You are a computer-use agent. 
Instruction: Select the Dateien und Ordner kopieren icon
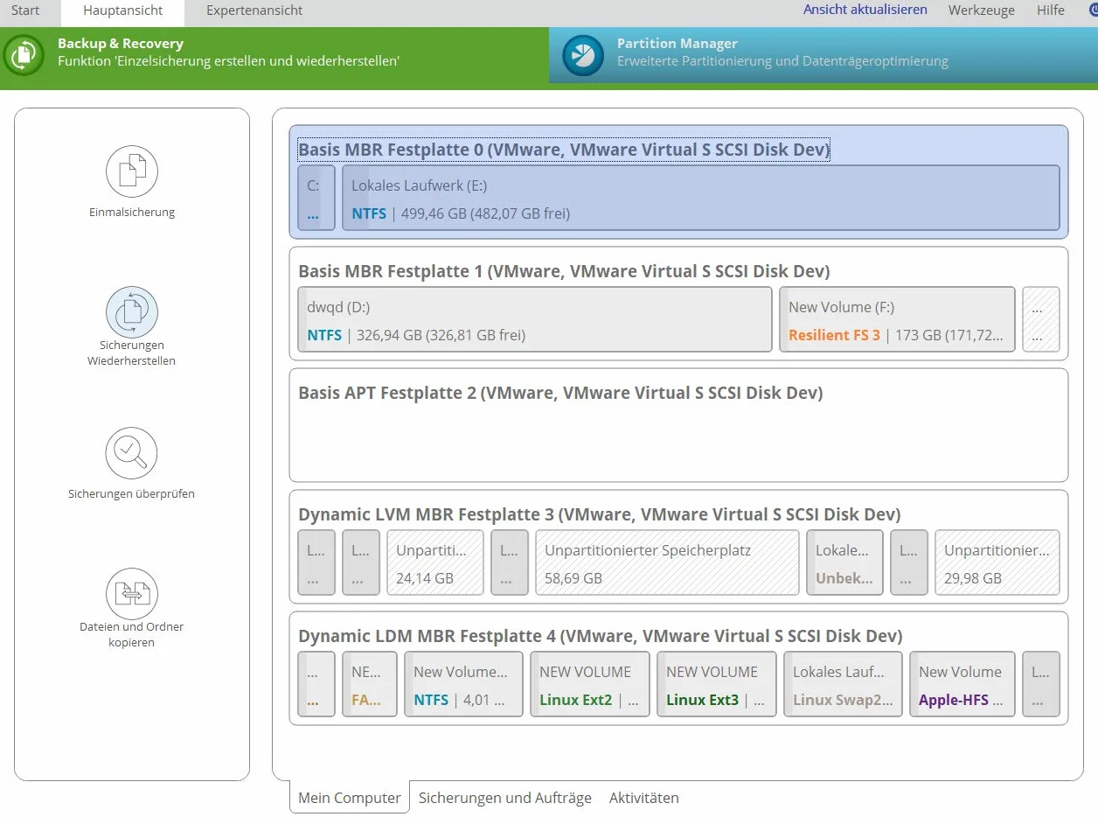tap(132, 594)
